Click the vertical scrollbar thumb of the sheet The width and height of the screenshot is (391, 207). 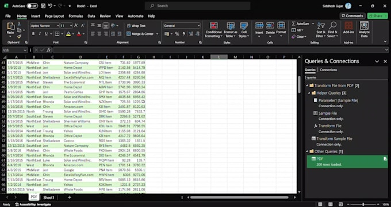click(299, 85)
